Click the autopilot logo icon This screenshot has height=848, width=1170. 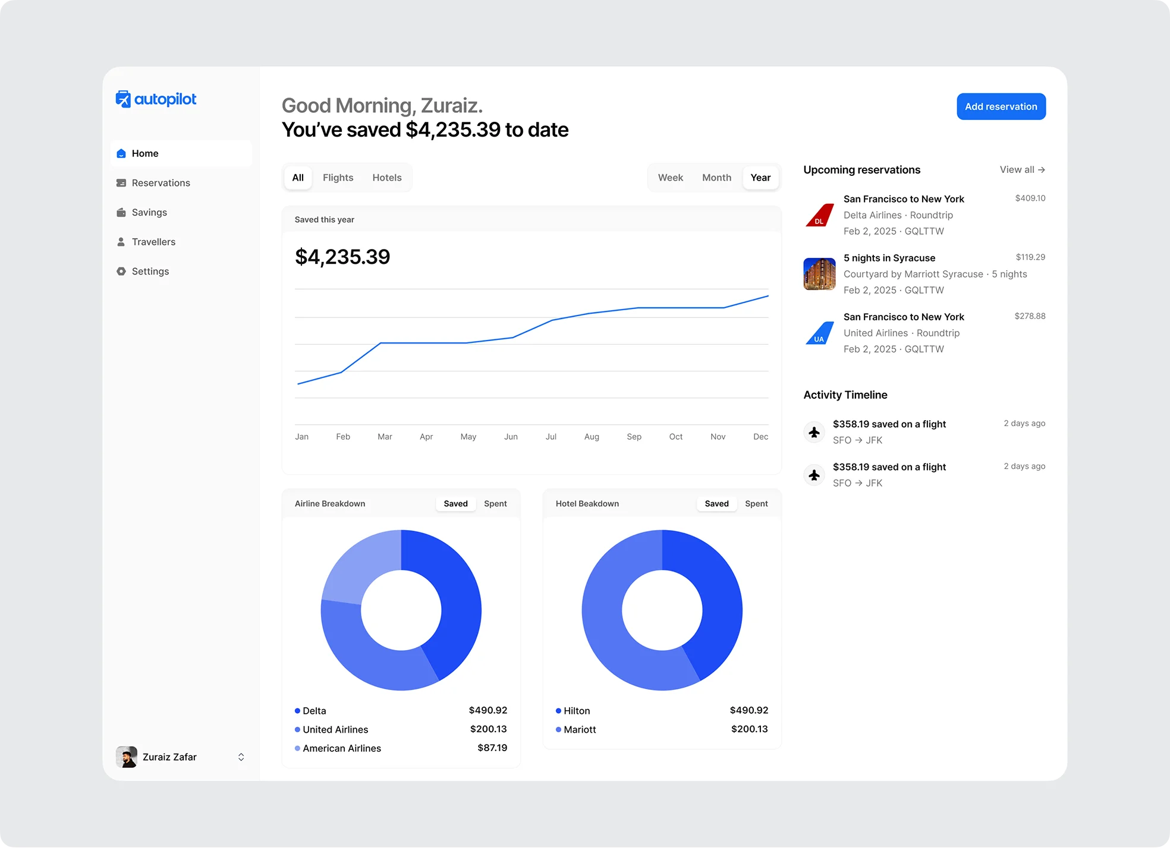click(123, 99)
